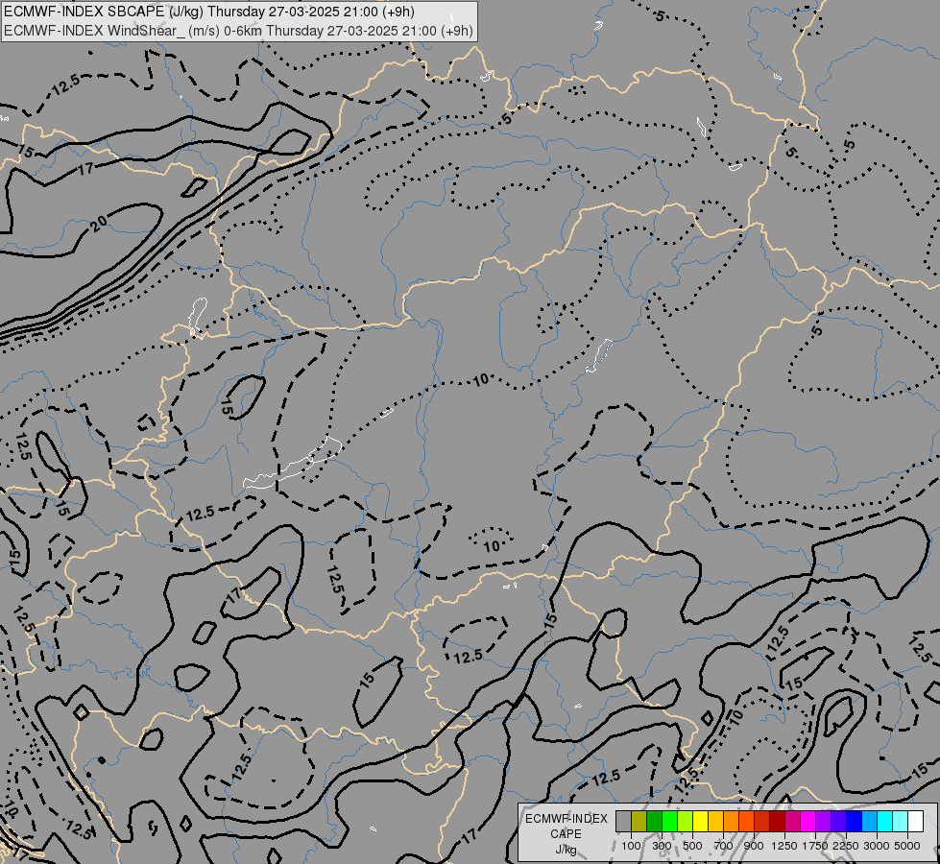The image size is (940, 864).
Task: Select the bright green swatch above 300
Action: click(x=669, y=821)
